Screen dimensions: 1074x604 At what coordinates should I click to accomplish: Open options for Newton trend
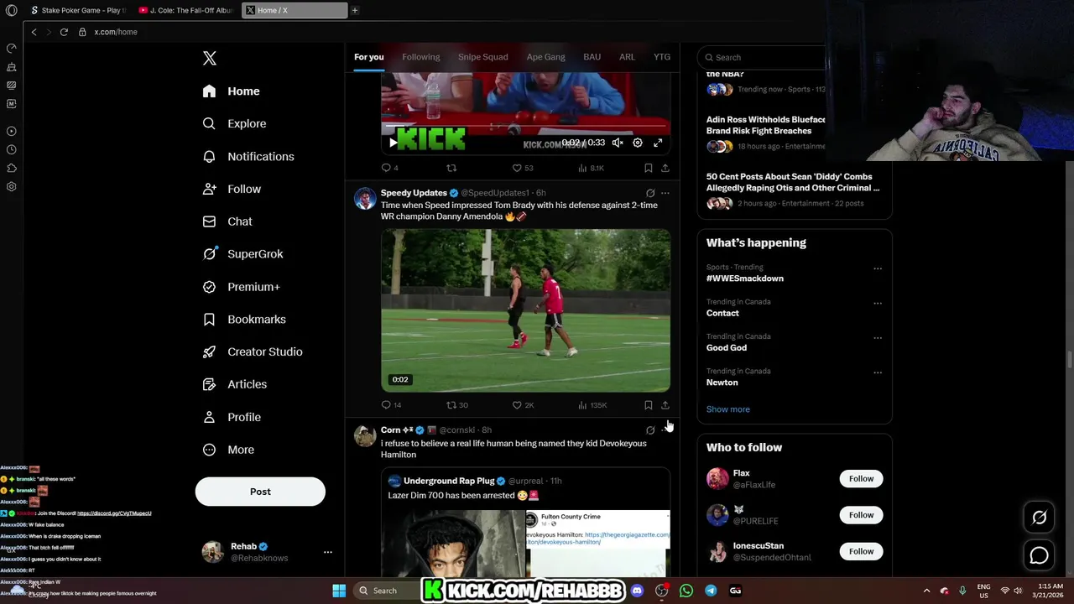coord(878,372)
